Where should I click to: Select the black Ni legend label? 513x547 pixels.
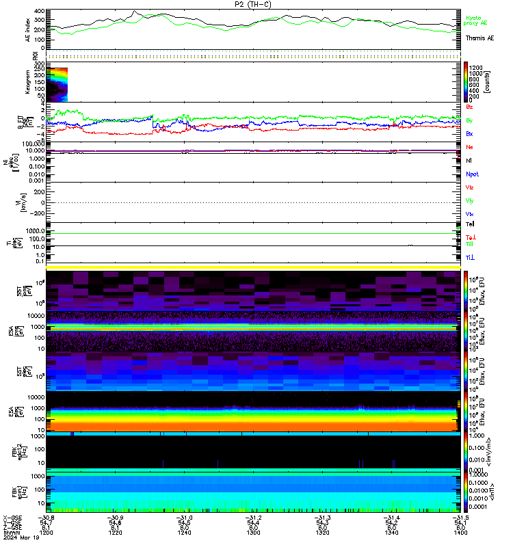(x=469, y=161)
